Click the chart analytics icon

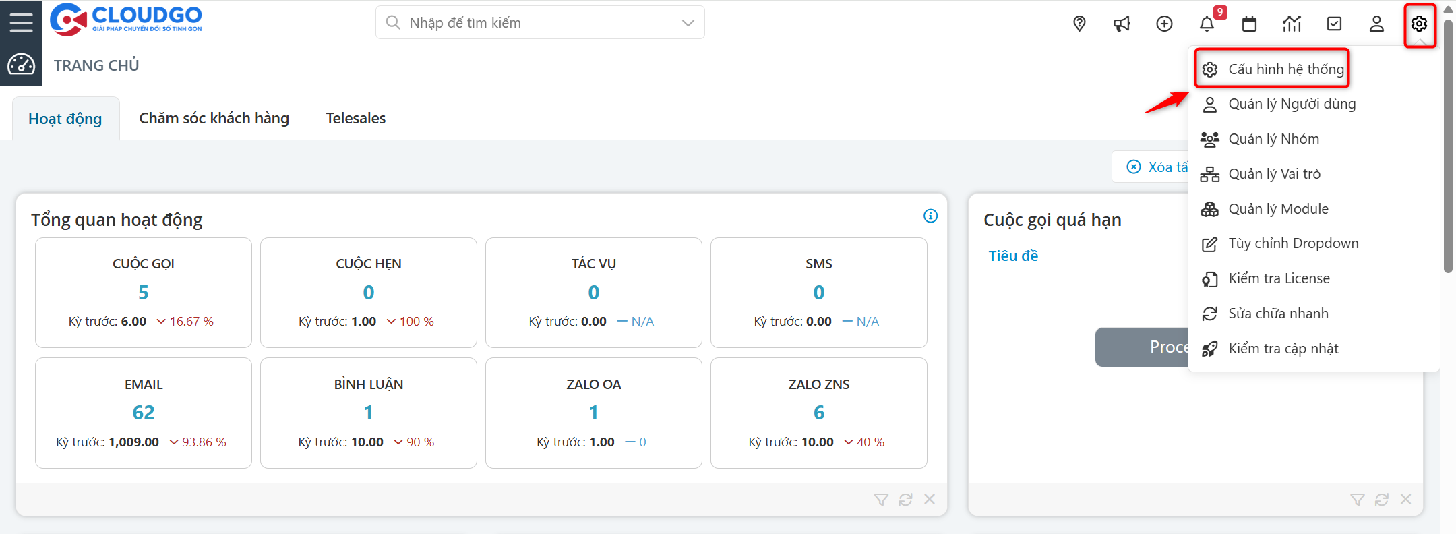point(1292,24)
